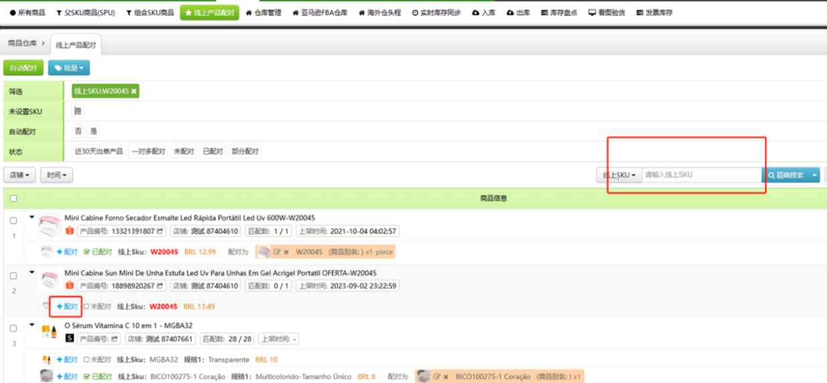
Task: Focus the 线上SKU search input field
Action: click(x=700, y=175)
